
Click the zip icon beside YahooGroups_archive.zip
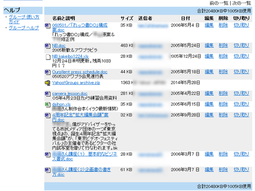point(47,83)
